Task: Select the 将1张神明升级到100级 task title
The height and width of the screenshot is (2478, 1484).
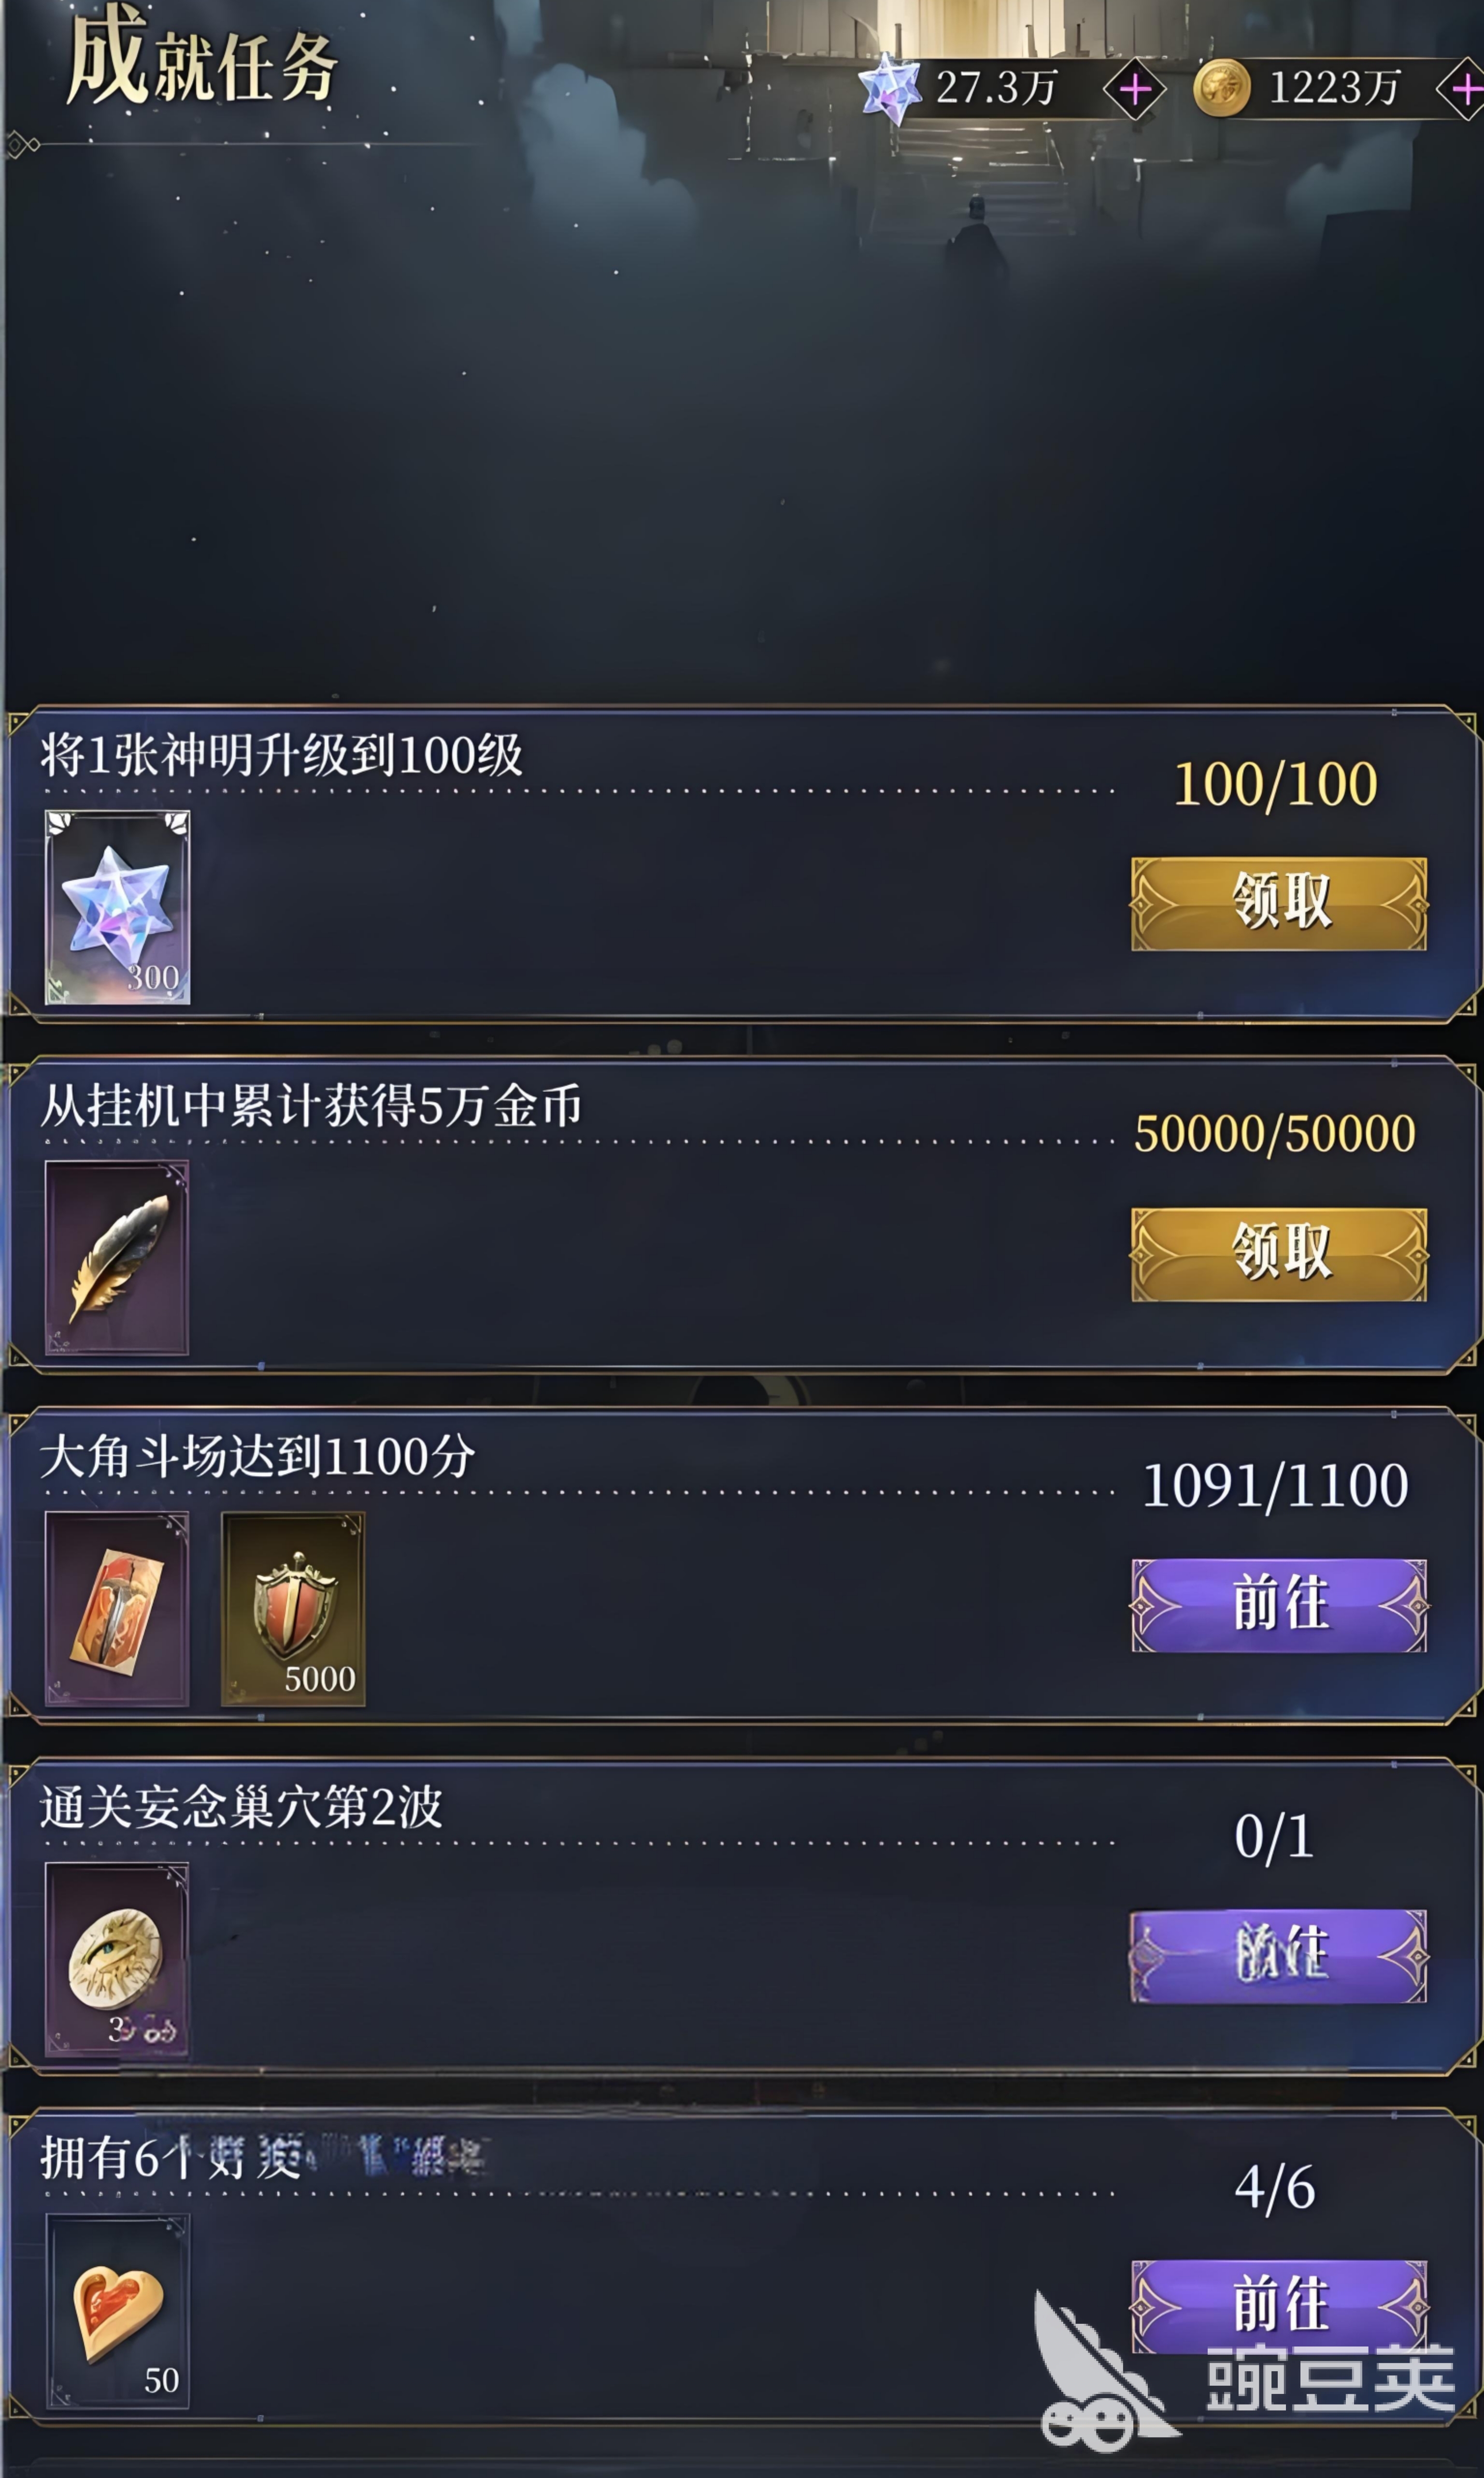Action: pyautogui.click(x=281, y=754)
